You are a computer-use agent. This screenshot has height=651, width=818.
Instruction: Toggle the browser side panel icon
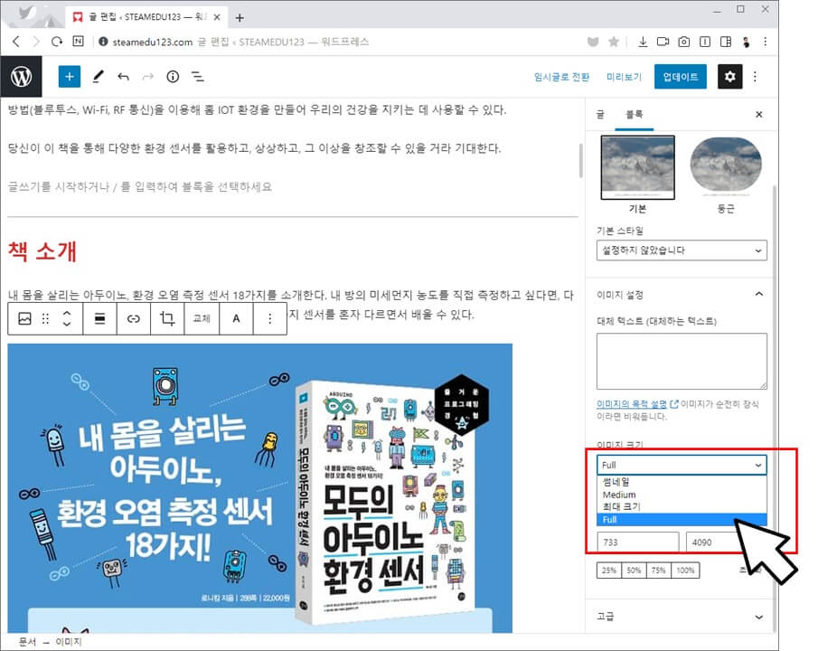(x=726, y=42)
